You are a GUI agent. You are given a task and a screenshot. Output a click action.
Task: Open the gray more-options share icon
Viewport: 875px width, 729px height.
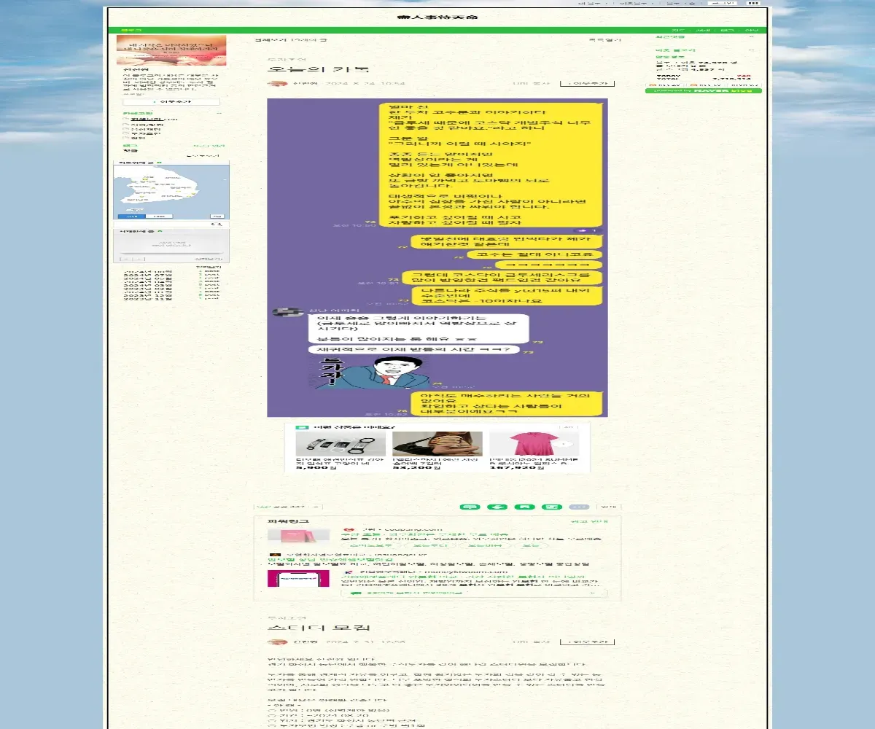pos(579,506)
